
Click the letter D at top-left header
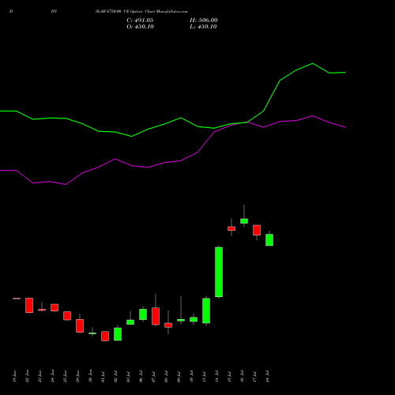click(11, 12)
